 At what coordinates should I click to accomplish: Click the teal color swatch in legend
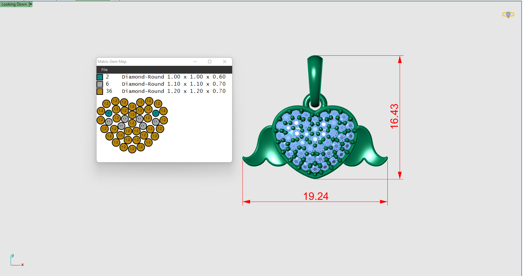click(100, 77)
